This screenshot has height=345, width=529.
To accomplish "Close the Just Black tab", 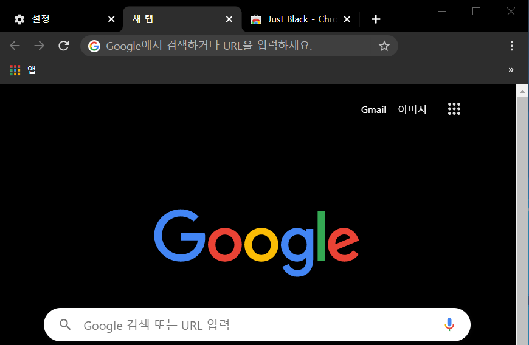I will tap(347, 19).
